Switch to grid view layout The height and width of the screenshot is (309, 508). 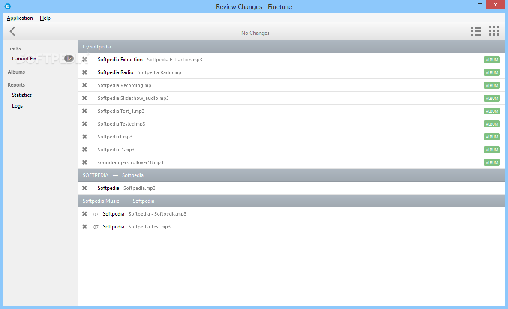click(494, 31)
